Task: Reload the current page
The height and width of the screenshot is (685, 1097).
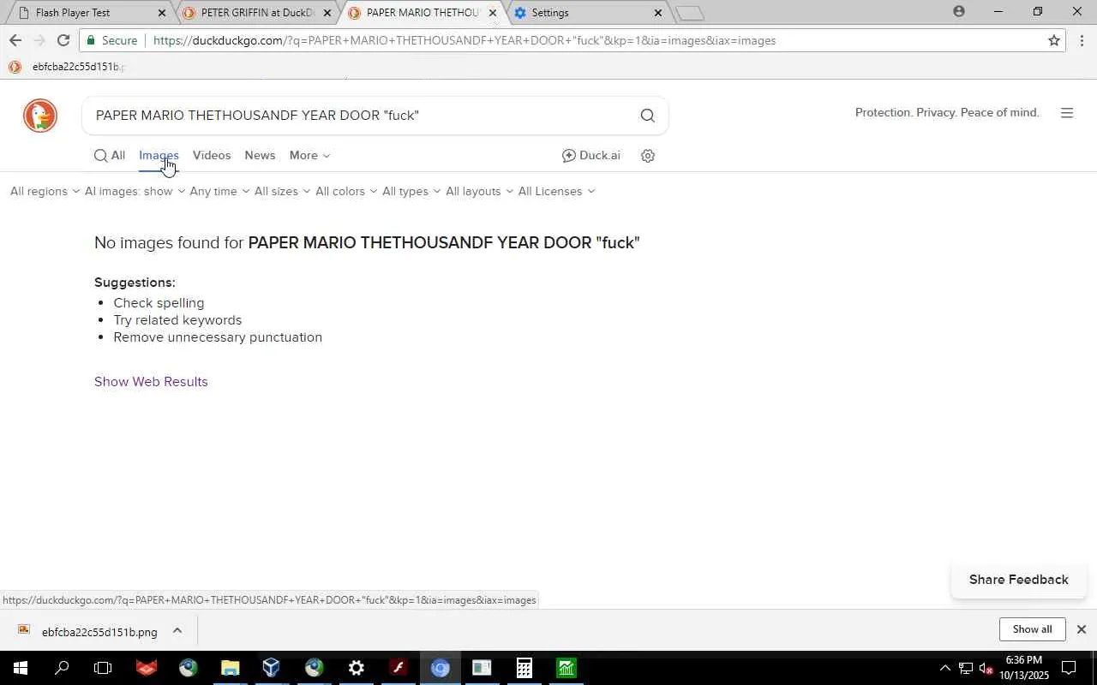Action: [63, 40]
